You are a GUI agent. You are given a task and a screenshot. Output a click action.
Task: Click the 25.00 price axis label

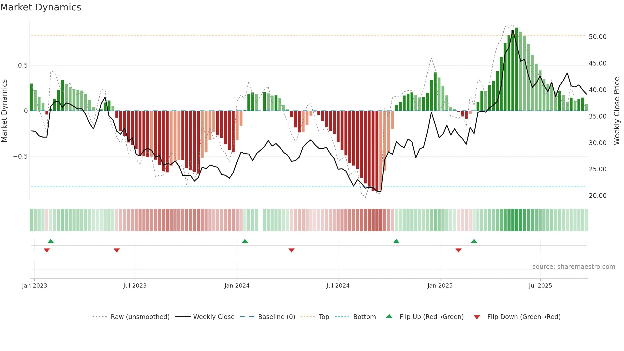pos(598,169)
